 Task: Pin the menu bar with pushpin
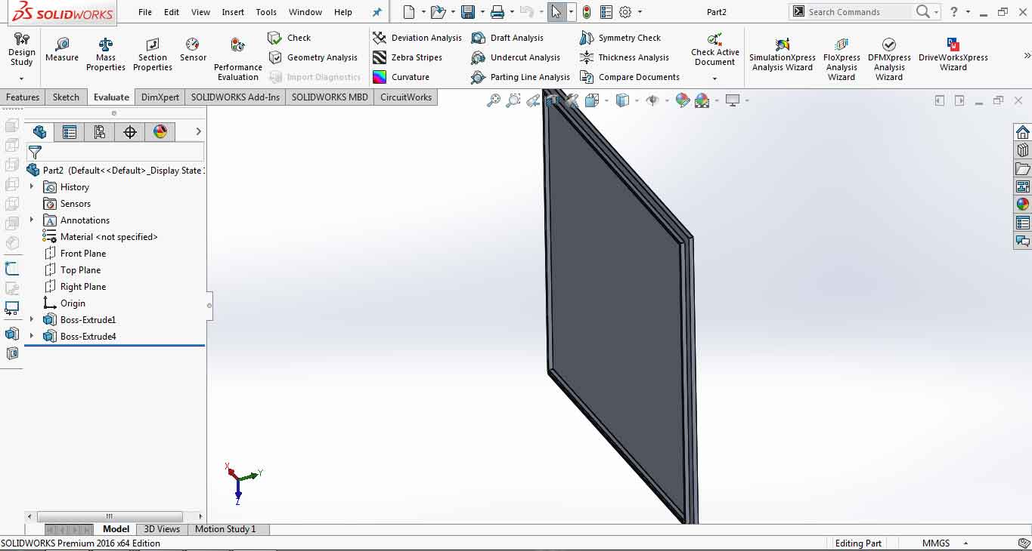tap(377, 12)
